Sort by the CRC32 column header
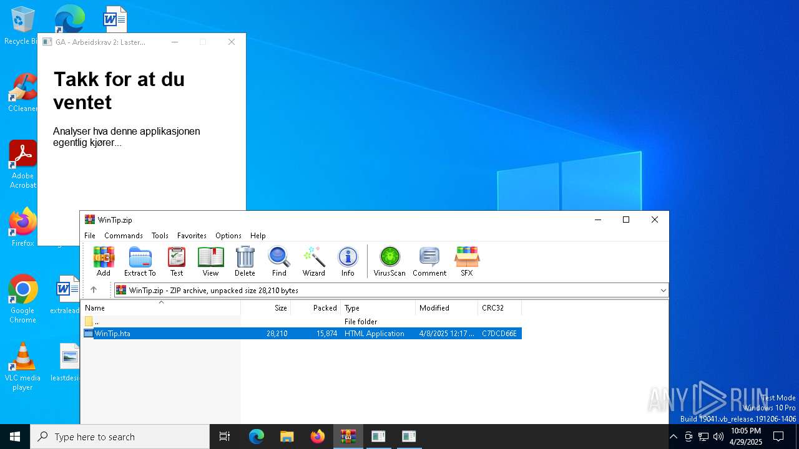 point(500,308)
